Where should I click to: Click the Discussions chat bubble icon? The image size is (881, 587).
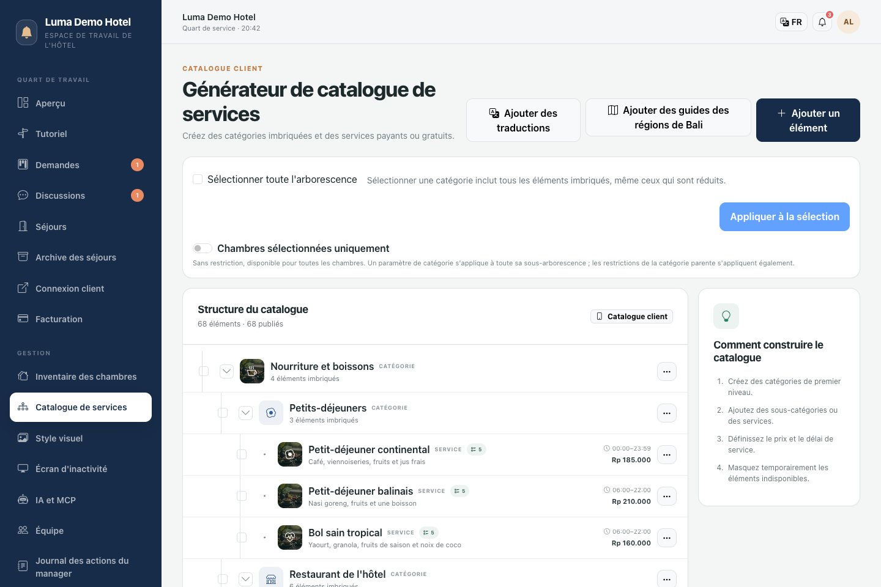point(23,195)
